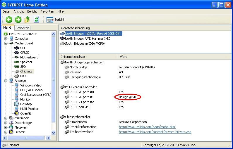The image size is (233, 149).
Task: Click the SPD memory module icon
Action: (x=17, y=67)
